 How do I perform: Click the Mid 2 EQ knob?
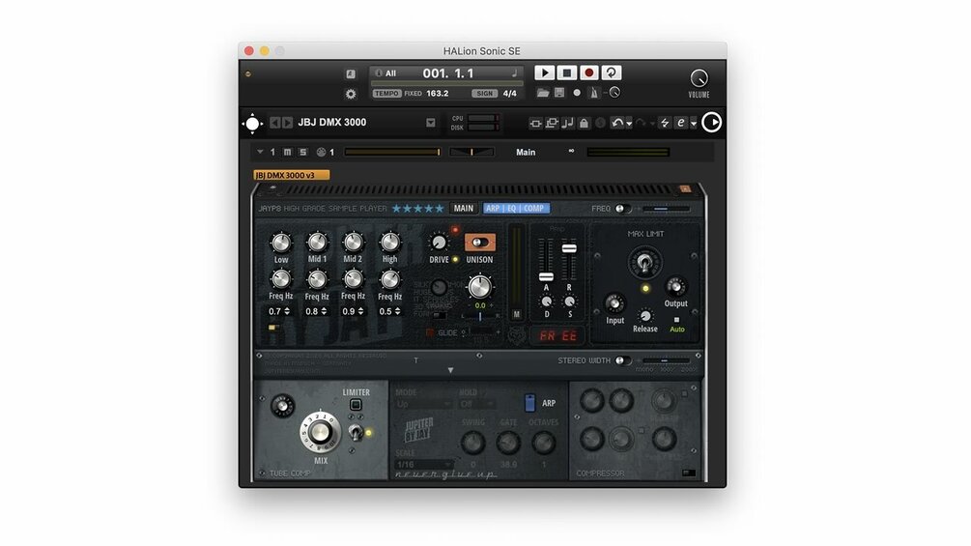[354, 243]
